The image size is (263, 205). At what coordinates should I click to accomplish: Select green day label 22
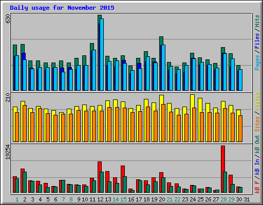[x=177, y=199]
